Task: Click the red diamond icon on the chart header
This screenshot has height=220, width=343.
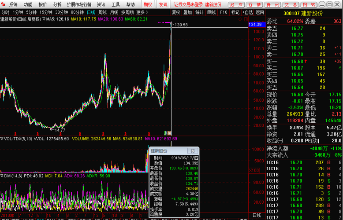Action: (x=240, y=19)
